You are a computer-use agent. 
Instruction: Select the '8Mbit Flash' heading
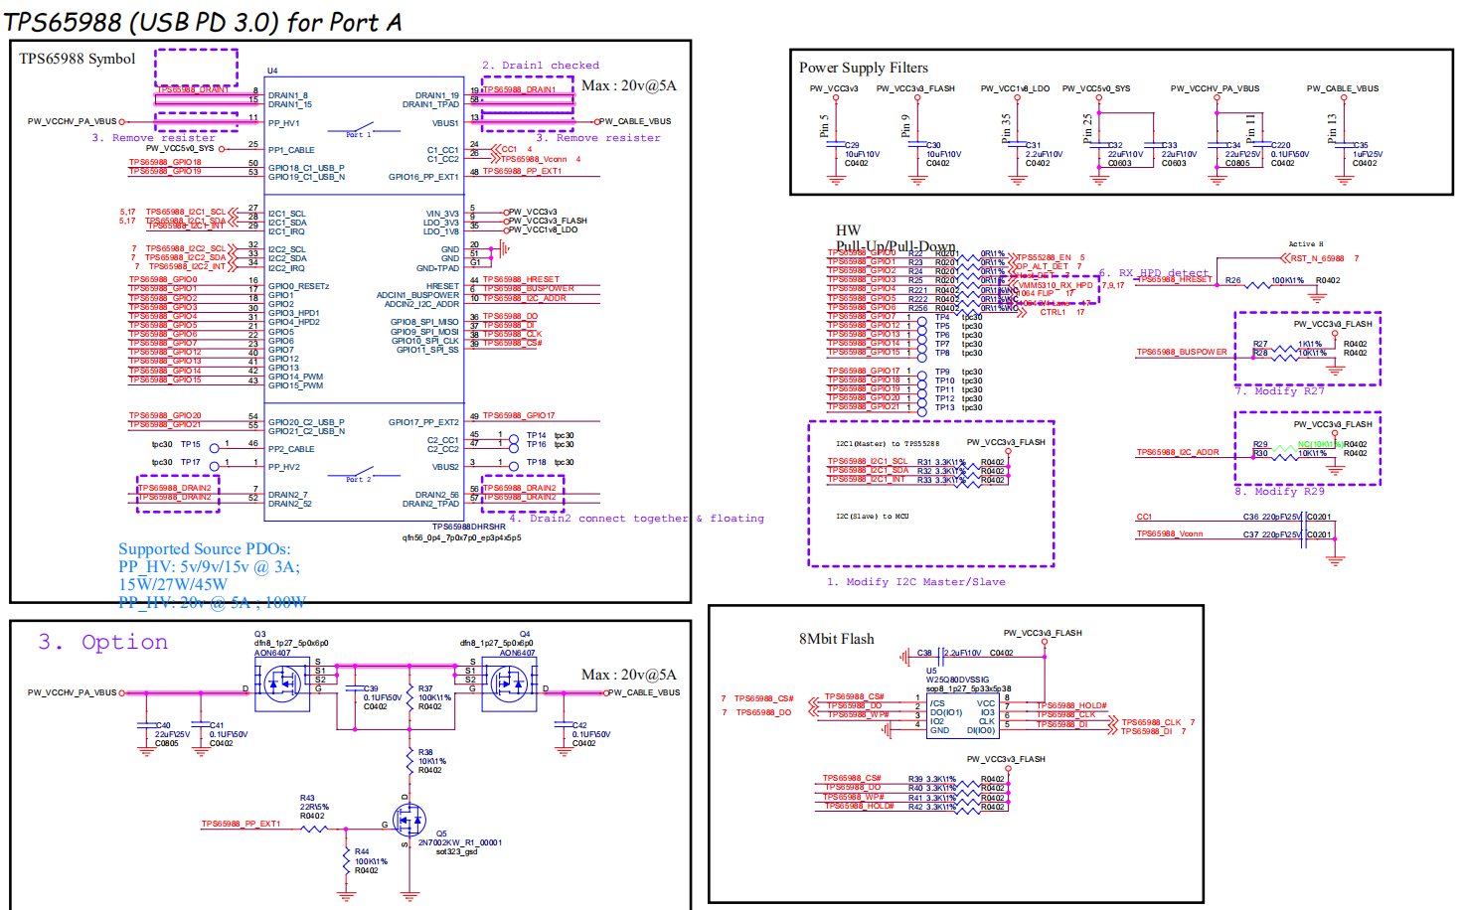pos(837,639)
